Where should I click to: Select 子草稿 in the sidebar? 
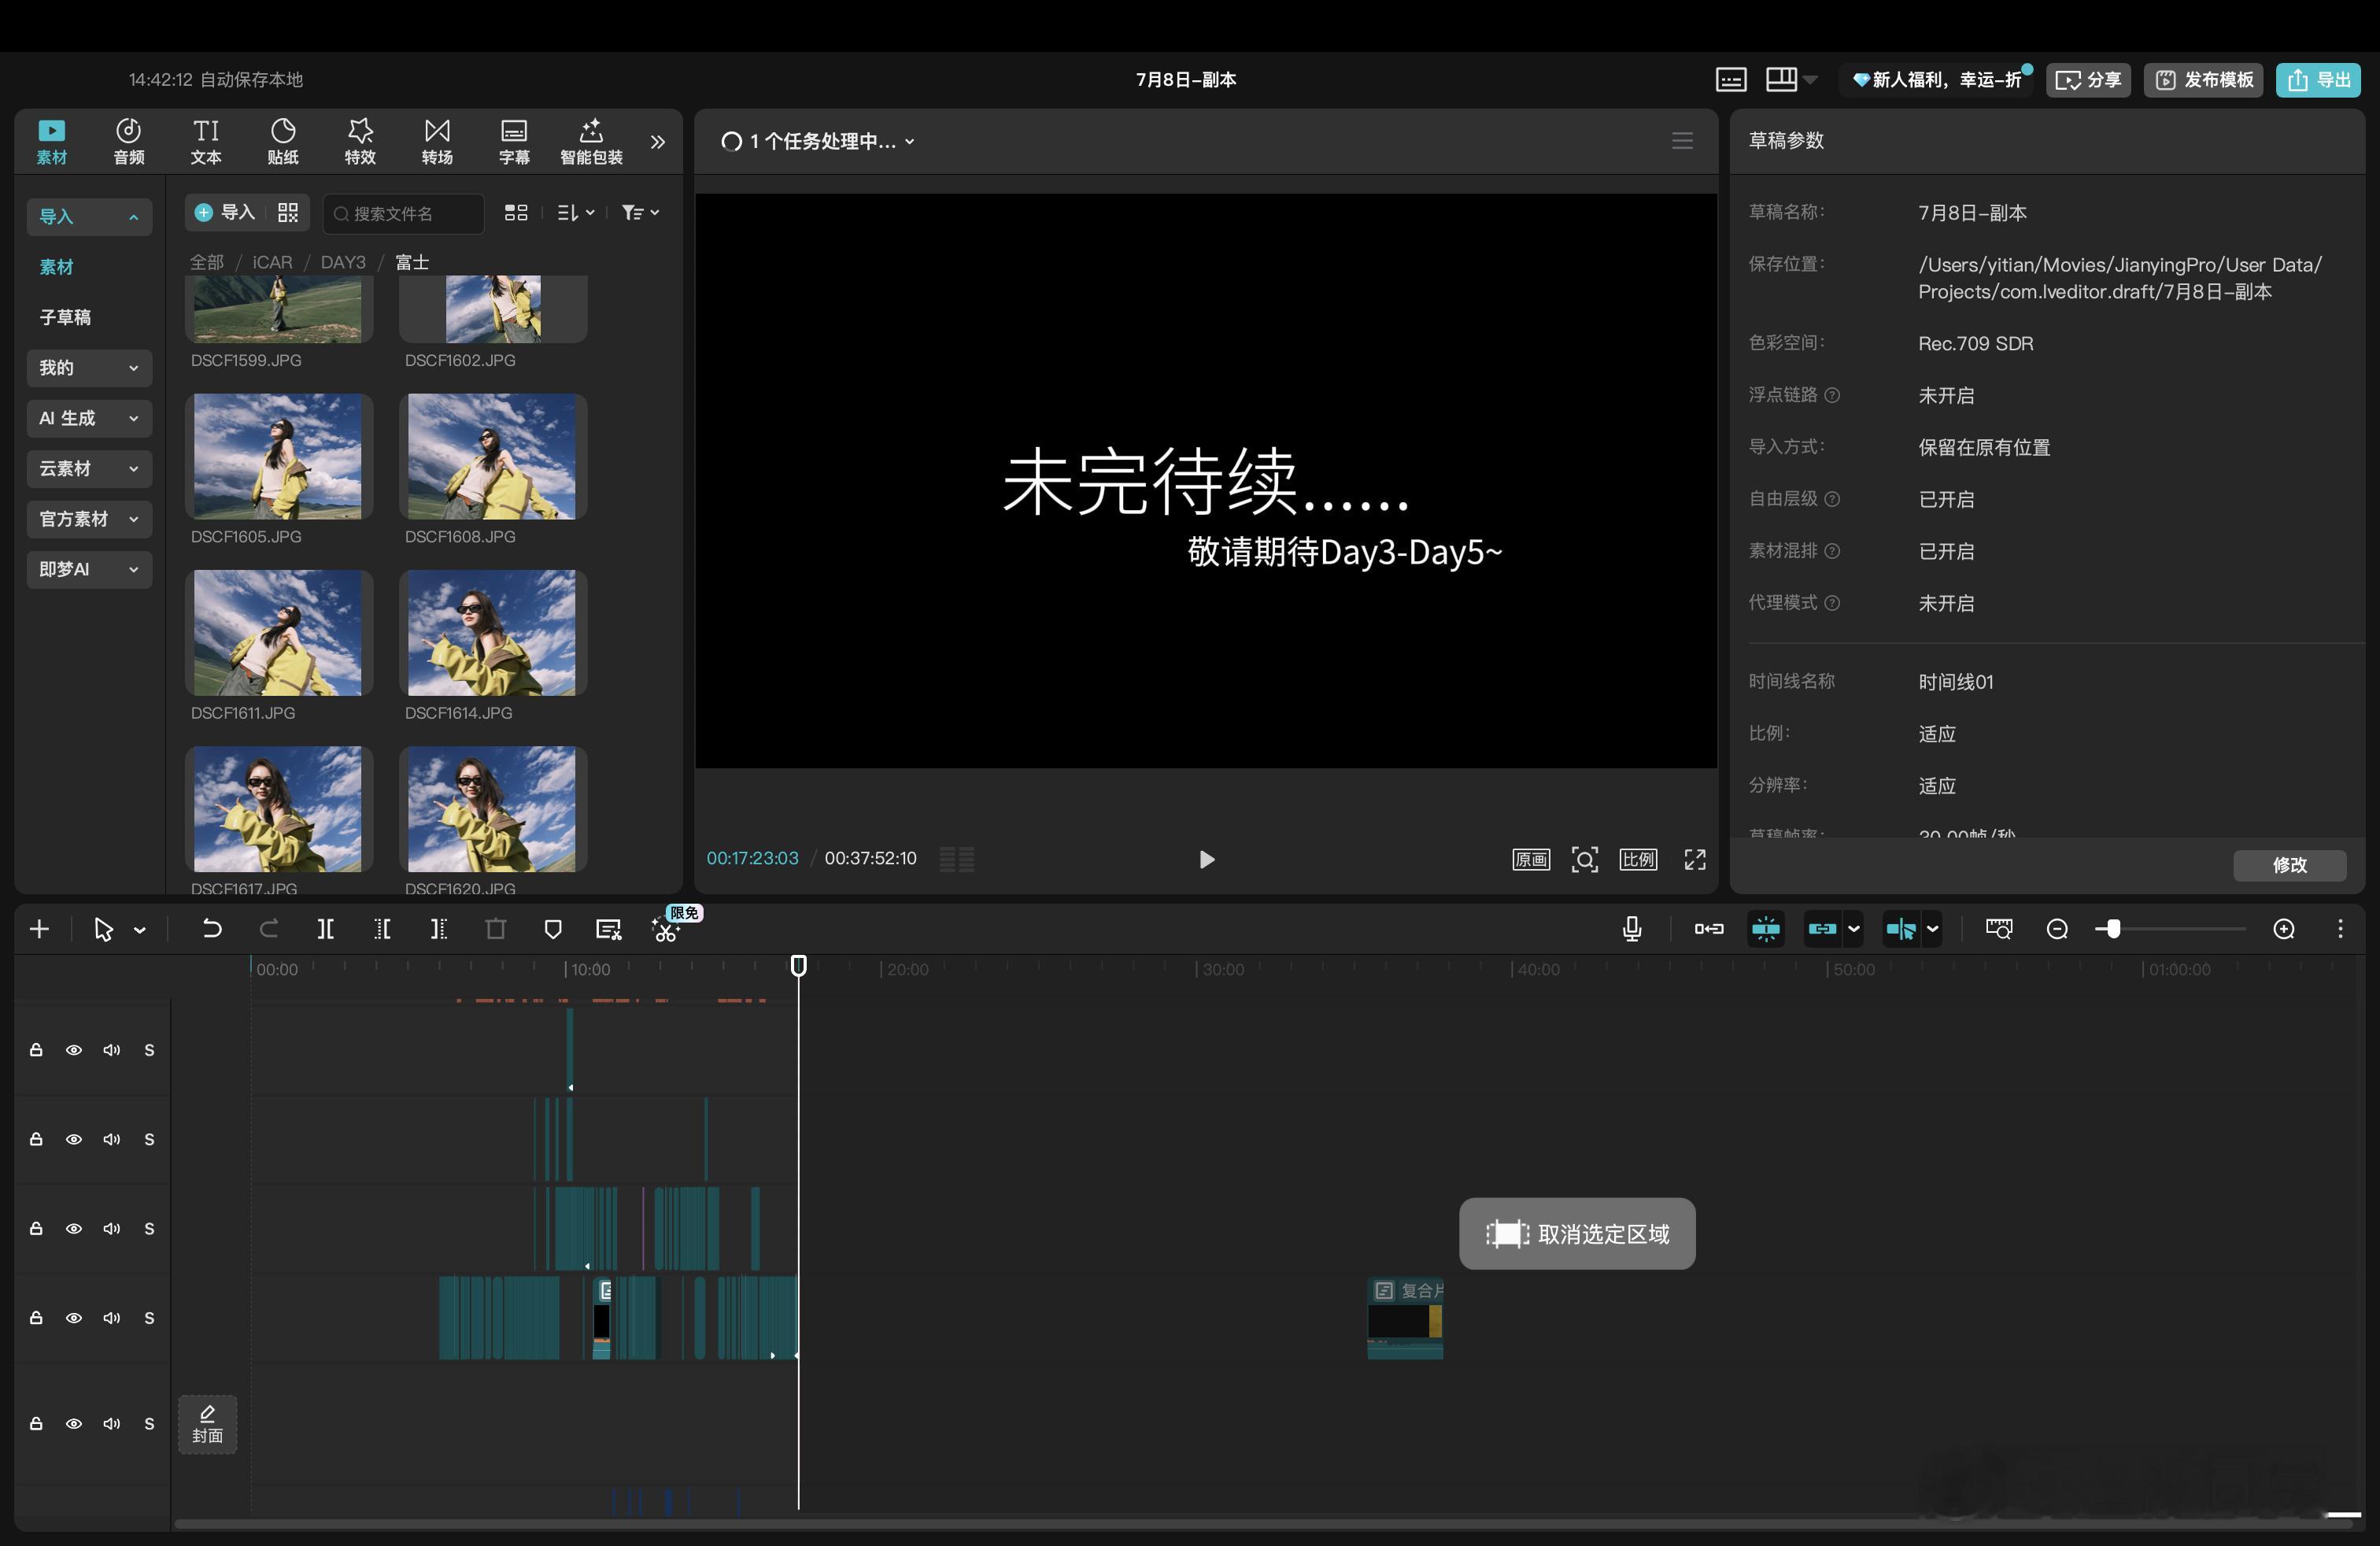pos(65,317)
